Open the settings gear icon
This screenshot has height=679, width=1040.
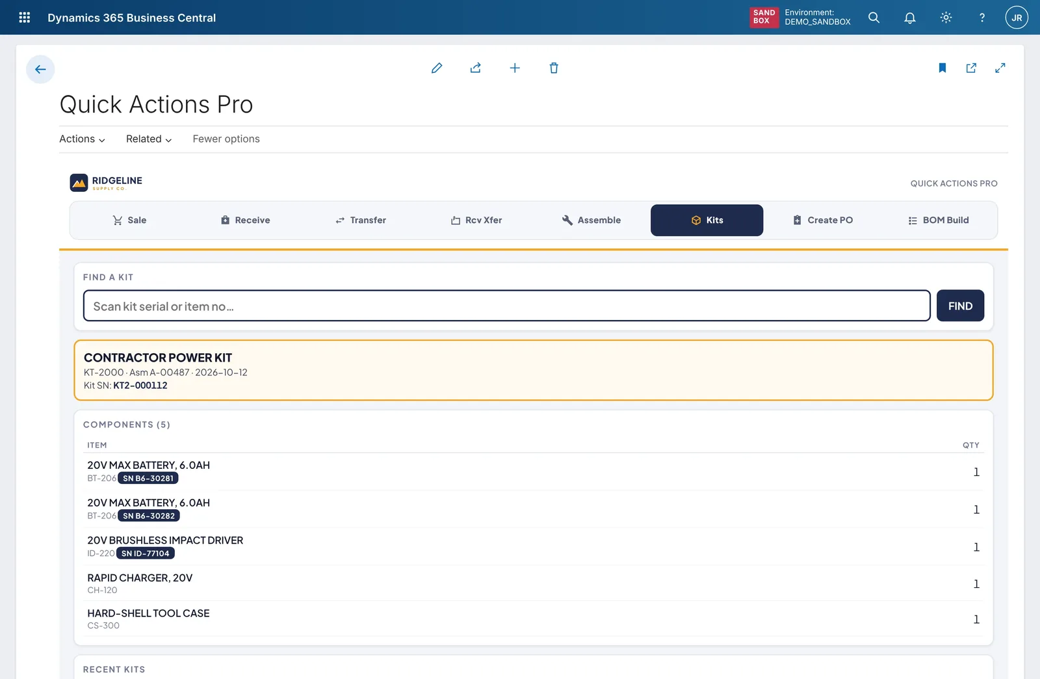[946, 18]
